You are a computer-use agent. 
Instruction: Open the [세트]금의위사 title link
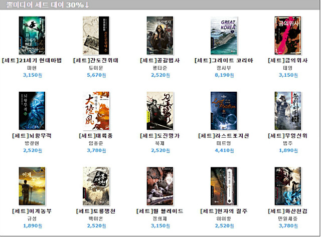point(287,61)
